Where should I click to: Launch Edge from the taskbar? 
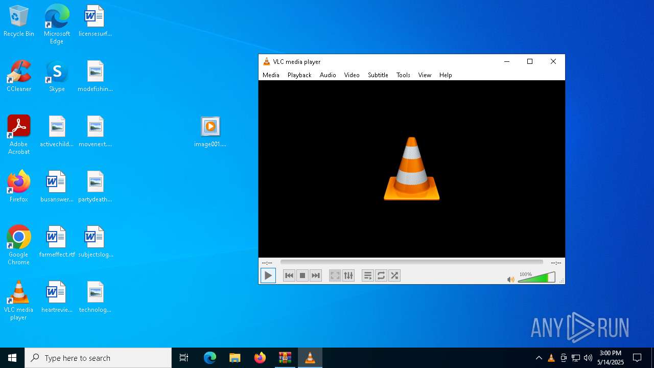click(210, 358)
